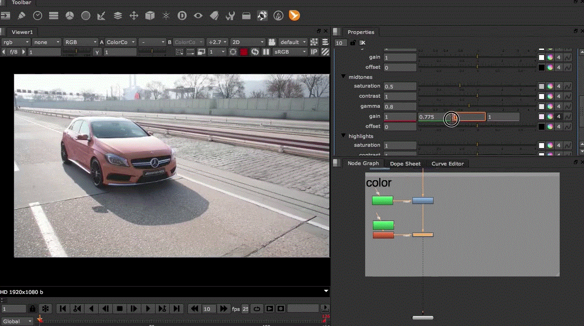584x326 pixels.
Task: Pause viewer updates with pause icon
Action: pyautogui.click(x=266, y=52)
